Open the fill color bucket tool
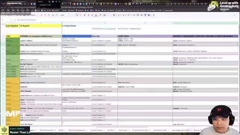The height and width of the screenshot is (135, 240). [x=100, y=15]
